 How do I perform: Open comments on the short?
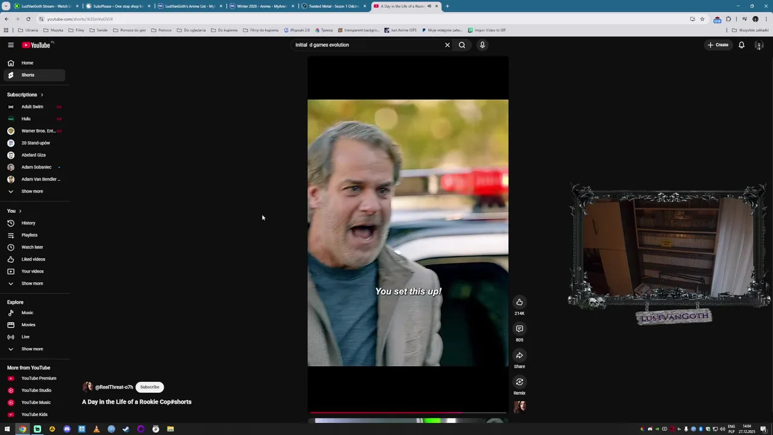[519, 329]
